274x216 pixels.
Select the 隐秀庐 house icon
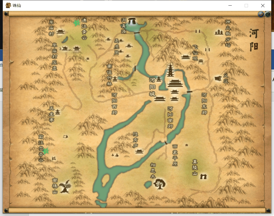tap(139, 151)
